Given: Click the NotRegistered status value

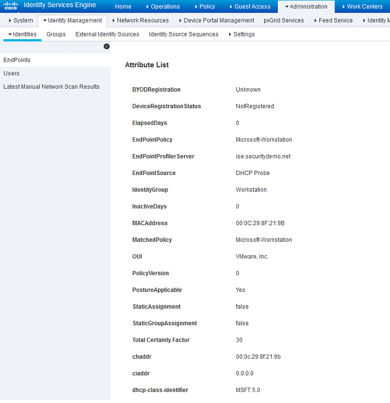Looking at the screenshot, I should coord(255,107).
